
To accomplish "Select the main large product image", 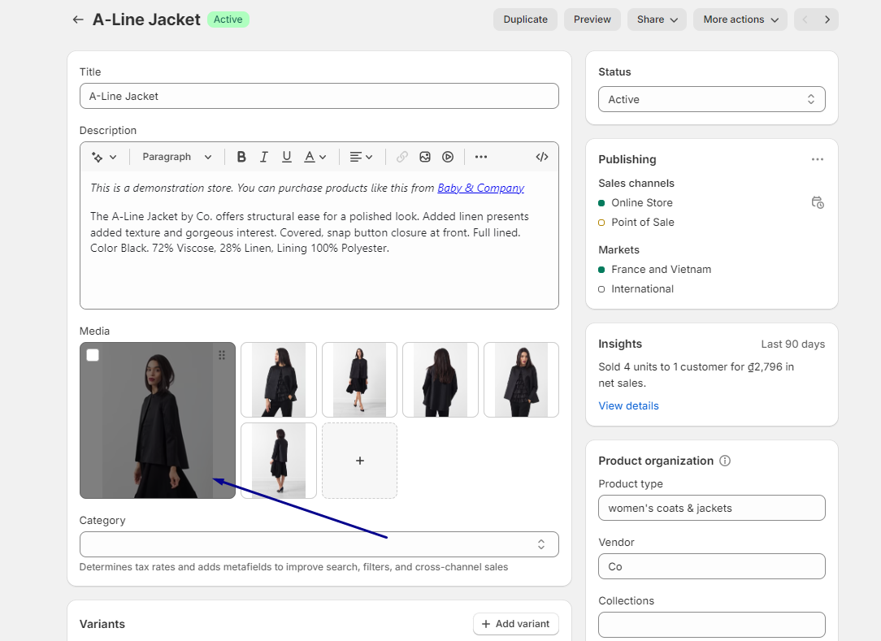I will tap(158, 420).
